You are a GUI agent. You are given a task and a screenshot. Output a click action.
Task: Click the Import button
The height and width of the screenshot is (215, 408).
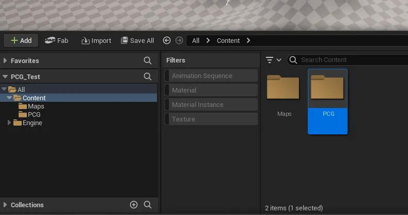[96, 41]
